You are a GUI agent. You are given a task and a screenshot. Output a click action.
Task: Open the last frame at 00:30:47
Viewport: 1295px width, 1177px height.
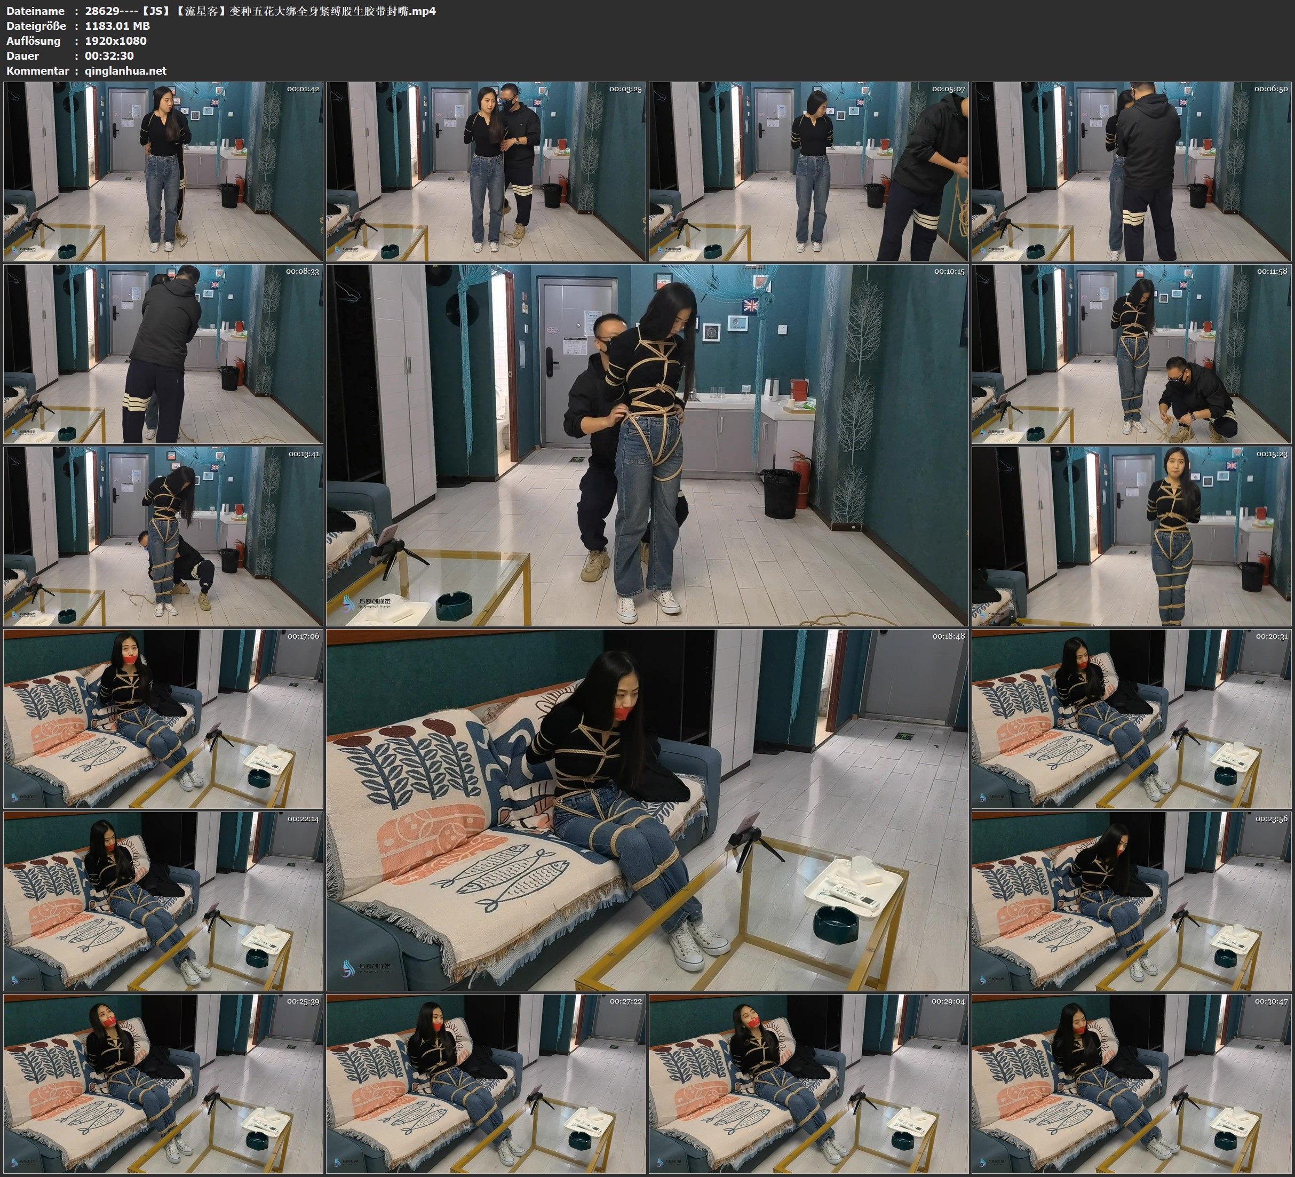click(1132, 1083)
